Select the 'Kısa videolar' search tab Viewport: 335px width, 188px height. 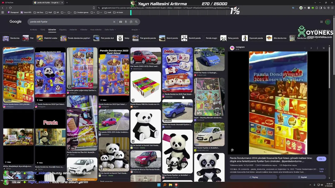pos(96,30)
